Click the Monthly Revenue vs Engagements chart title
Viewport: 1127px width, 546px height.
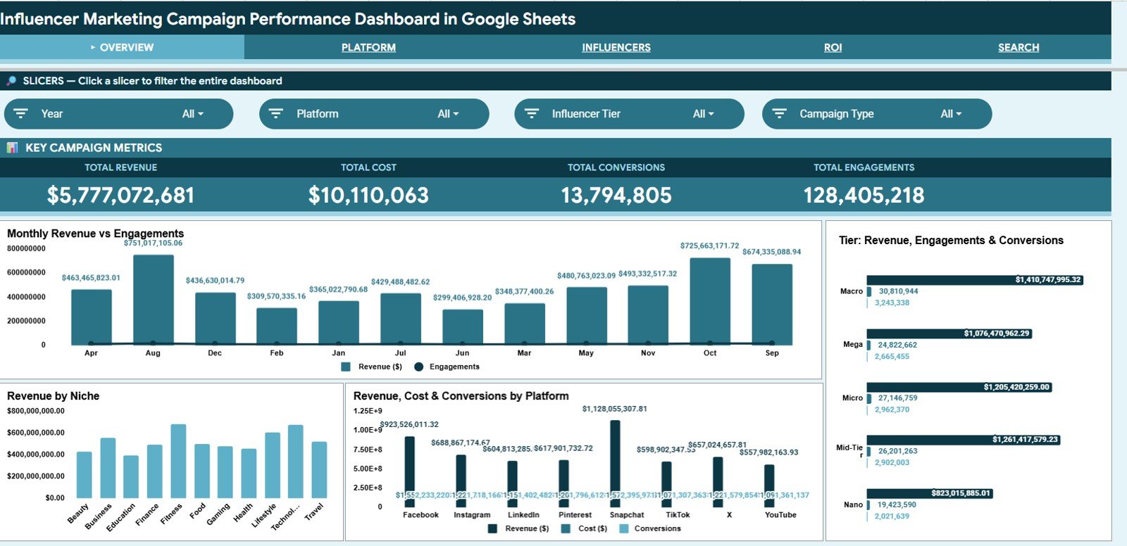point(95,234)
